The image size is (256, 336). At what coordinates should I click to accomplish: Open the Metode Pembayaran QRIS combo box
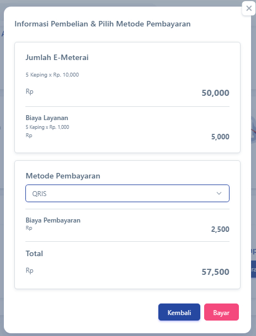click(127, 193)
